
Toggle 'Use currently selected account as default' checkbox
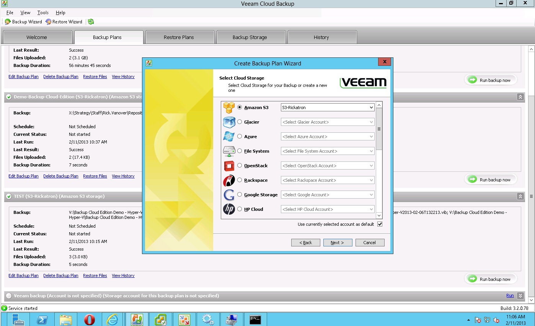tap(380, 224)
